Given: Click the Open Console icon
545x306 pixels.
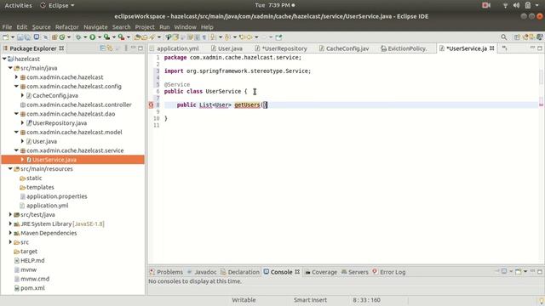Looking at the screenshot, I should [x=519, y=271].
